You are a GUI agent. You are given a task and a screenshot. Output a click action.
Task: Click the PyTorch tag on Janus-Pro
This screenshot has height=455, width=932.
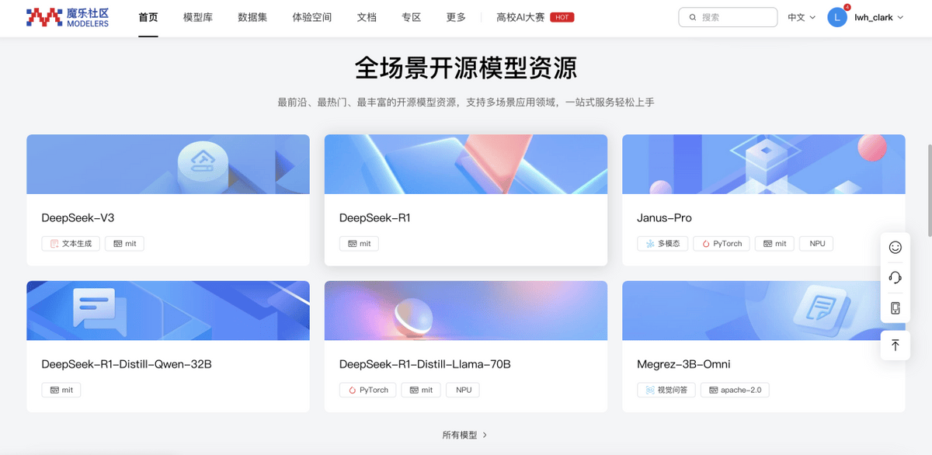pos(722,243)
